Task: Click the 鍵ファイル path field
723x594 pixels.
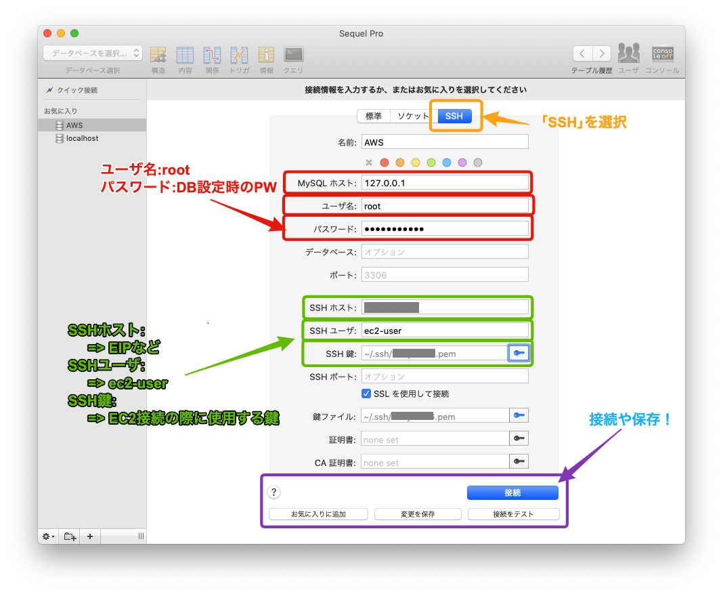Action: (x=435, y=416)
